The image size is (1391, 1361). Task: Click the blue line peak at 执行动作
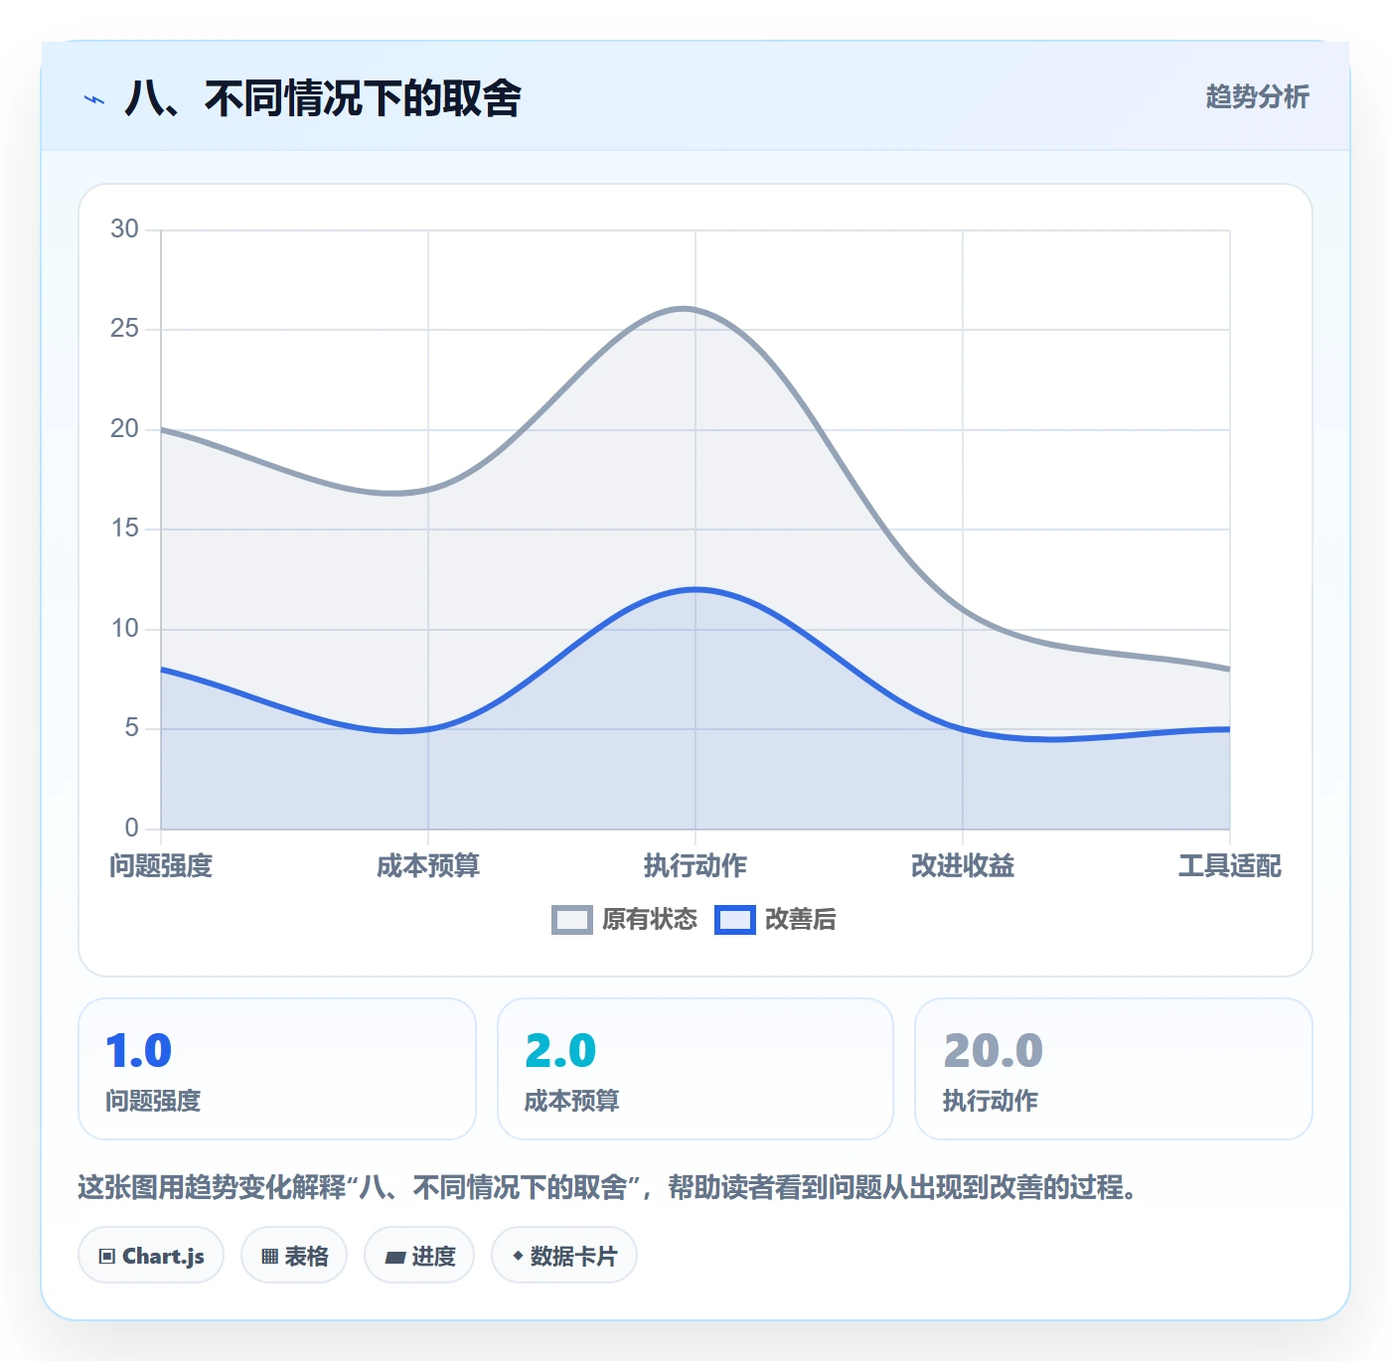(x=695, y=589)
